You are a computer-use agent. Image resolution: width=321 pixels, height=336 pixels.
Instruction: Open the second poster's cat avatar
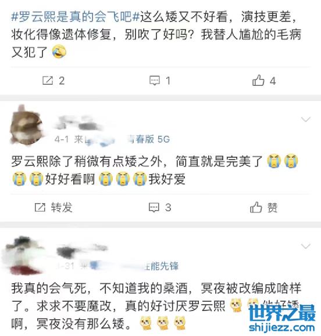tap(26, 125)
